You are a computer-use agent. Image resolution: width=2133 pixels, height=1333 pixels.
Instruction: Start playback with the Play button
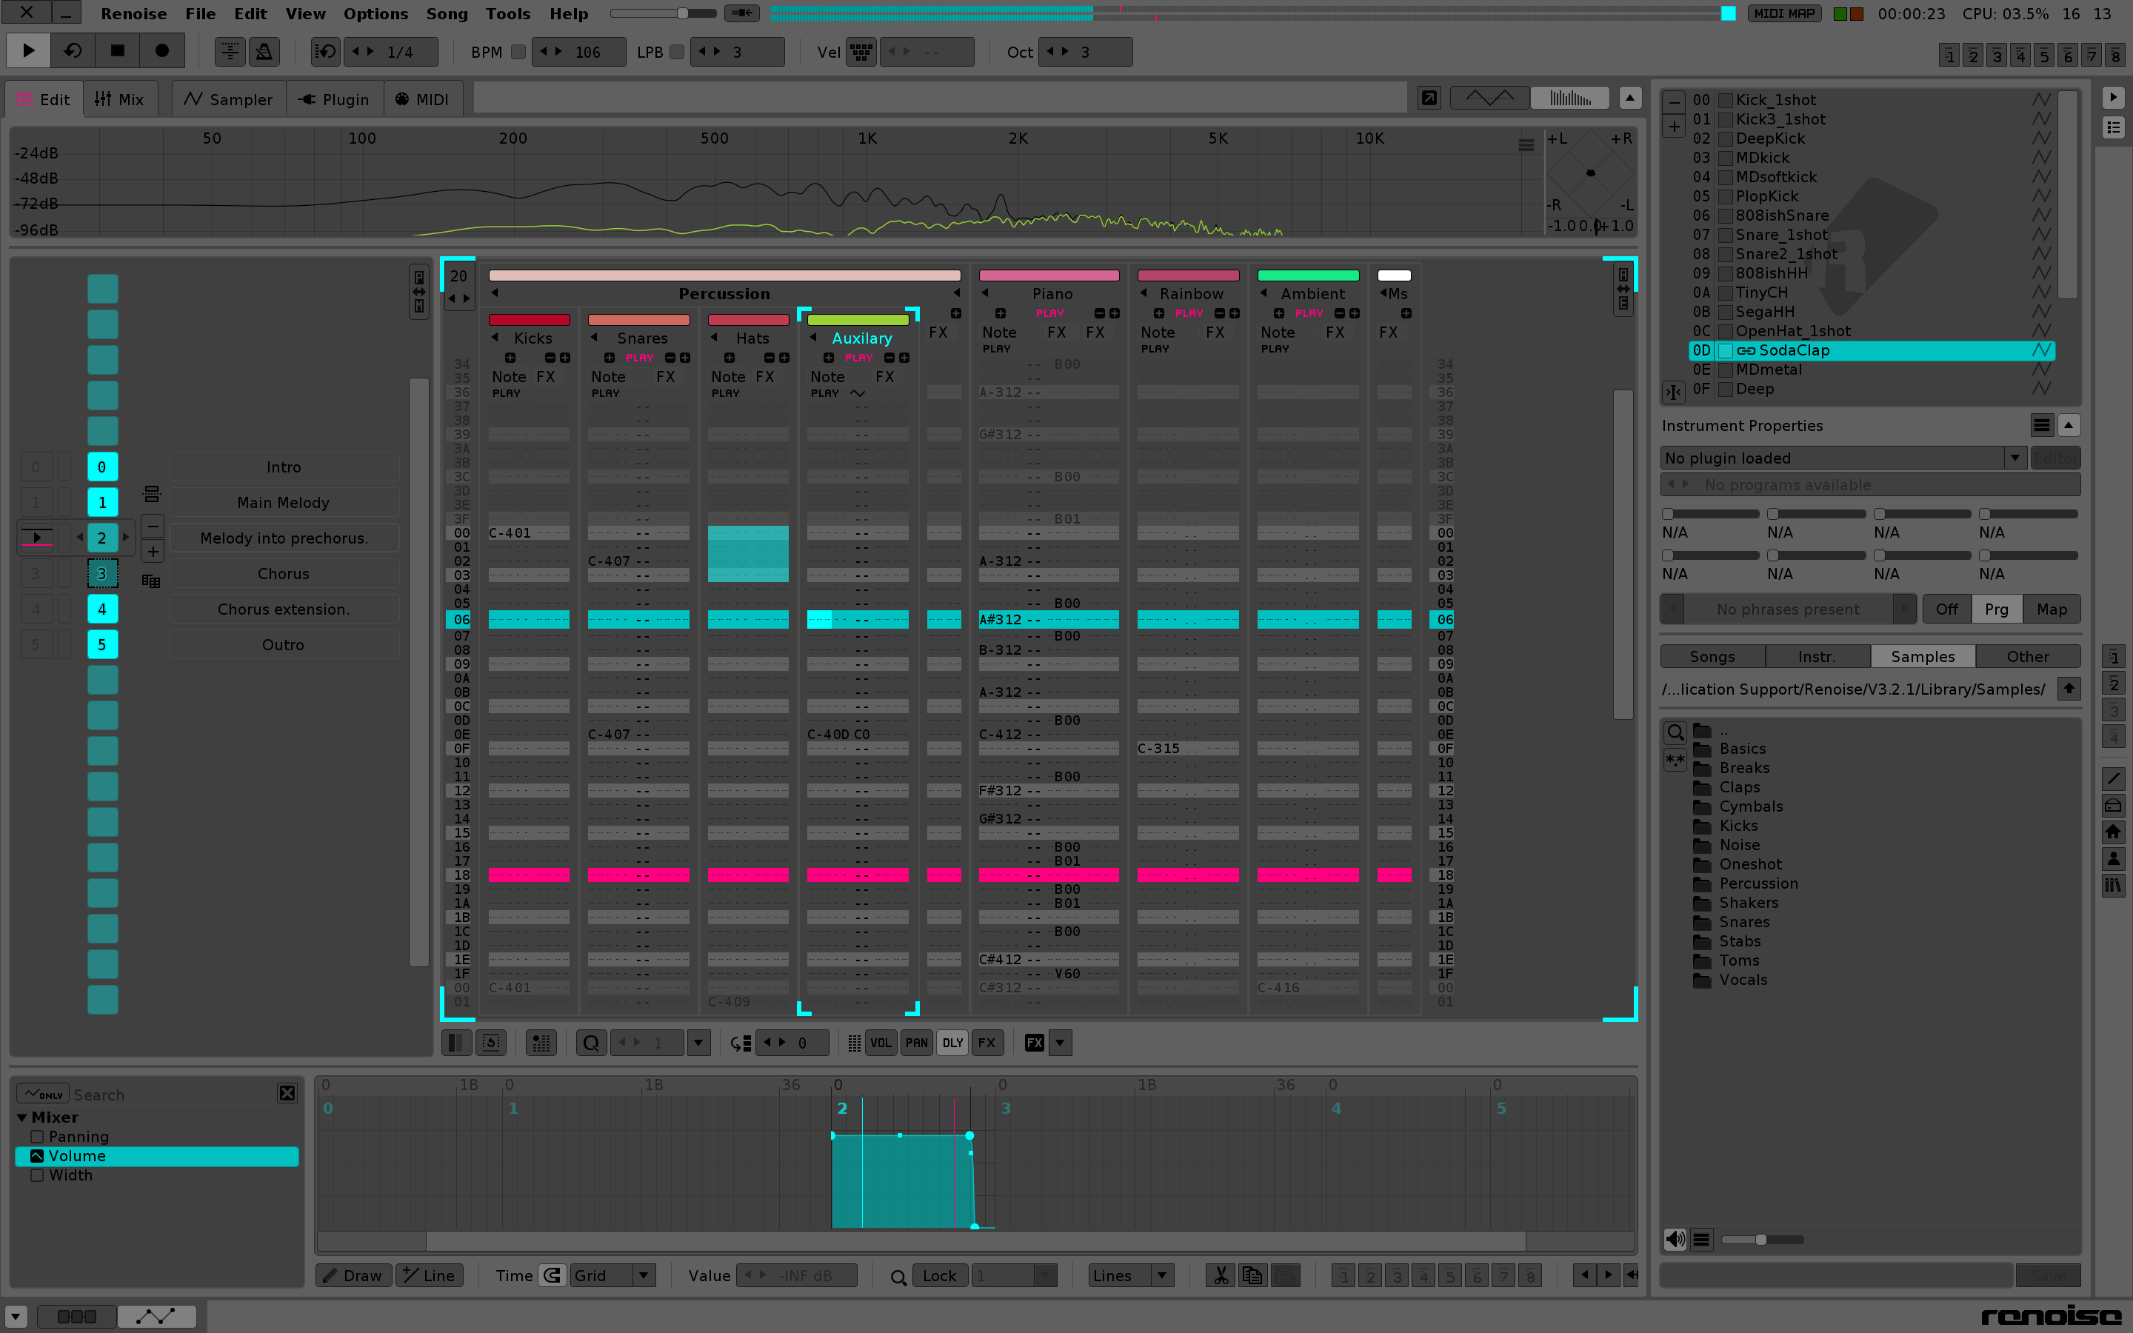click(x=28, y=51)
